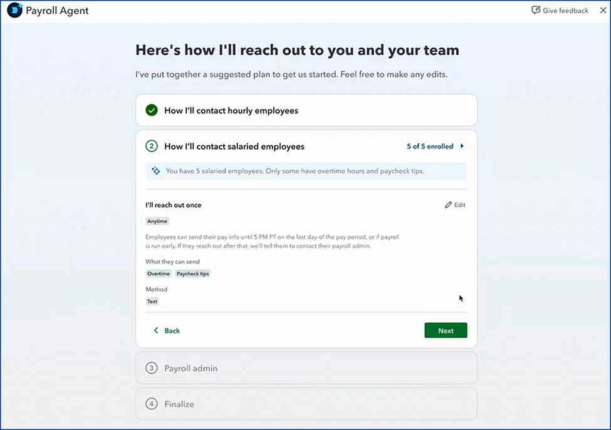This screenshot has width=611, height=430.
Task: Open the Give feedback link
Action: 560,11
